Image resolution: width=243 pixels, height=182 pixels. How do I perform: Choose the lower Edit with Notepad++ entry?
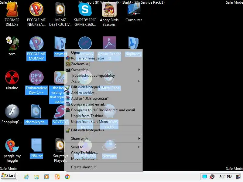click(x=104, y=130)
